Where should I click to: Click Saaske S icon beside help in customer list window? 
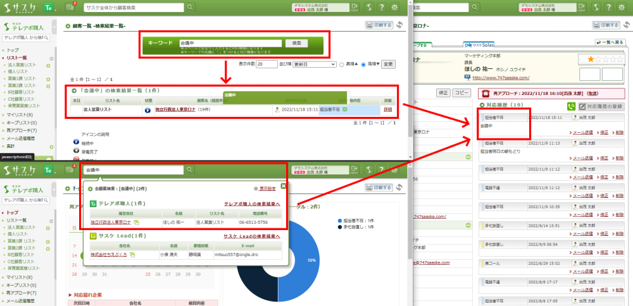click(368, 7)
